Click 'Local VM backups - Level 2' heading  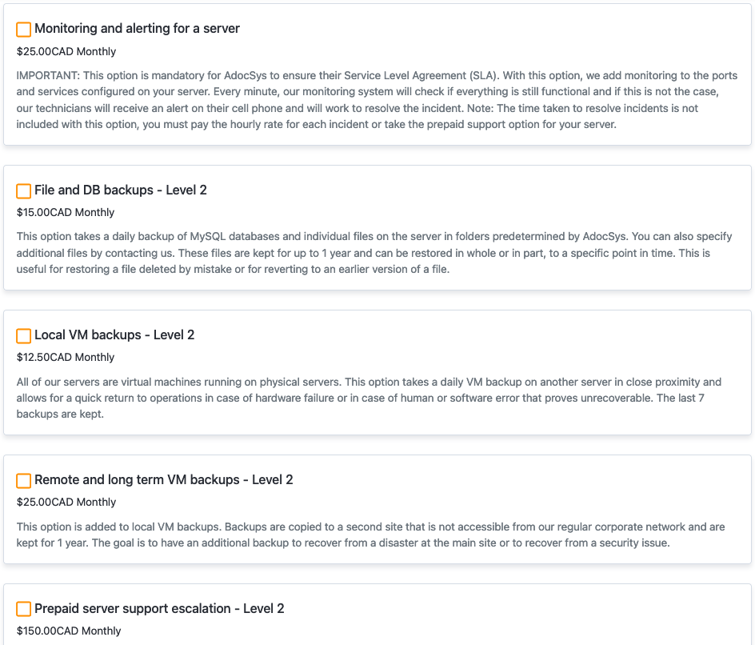[x=114, y=335]
